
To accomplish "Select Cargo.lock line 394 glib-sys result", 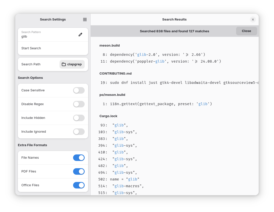I will coord(118,146).
